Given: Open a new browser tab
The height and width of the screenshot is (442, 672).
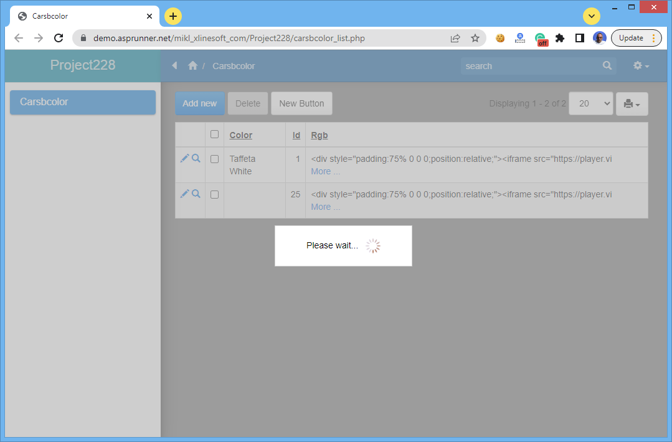Looking at the screenshot, I should 173,16.
